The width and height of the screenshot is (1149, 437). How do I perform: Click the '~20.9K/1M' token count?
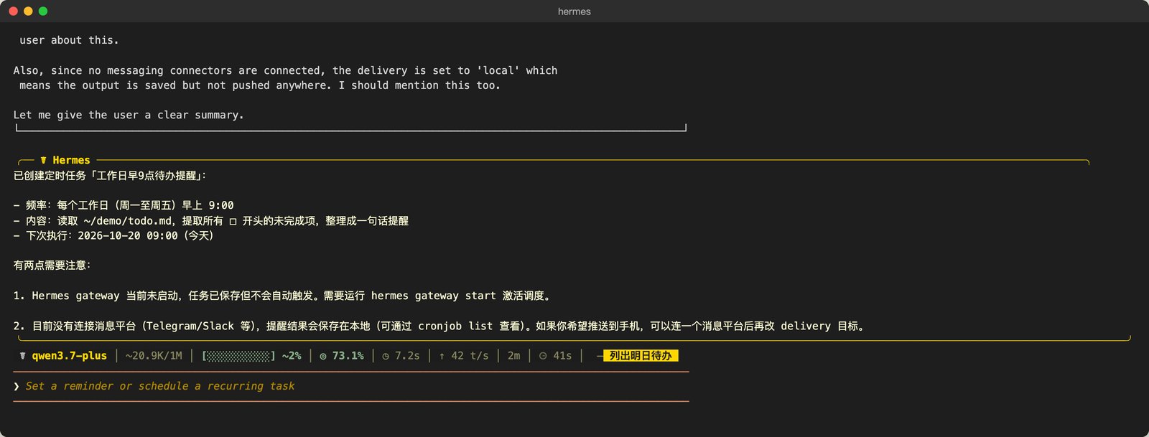click(x=154, y=356)
